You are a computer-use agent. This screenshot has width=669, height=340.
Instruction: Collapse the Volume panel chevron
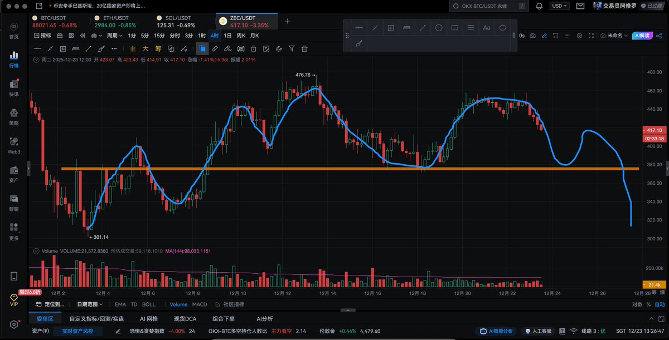pyautogui.click(x=37, y=251)
